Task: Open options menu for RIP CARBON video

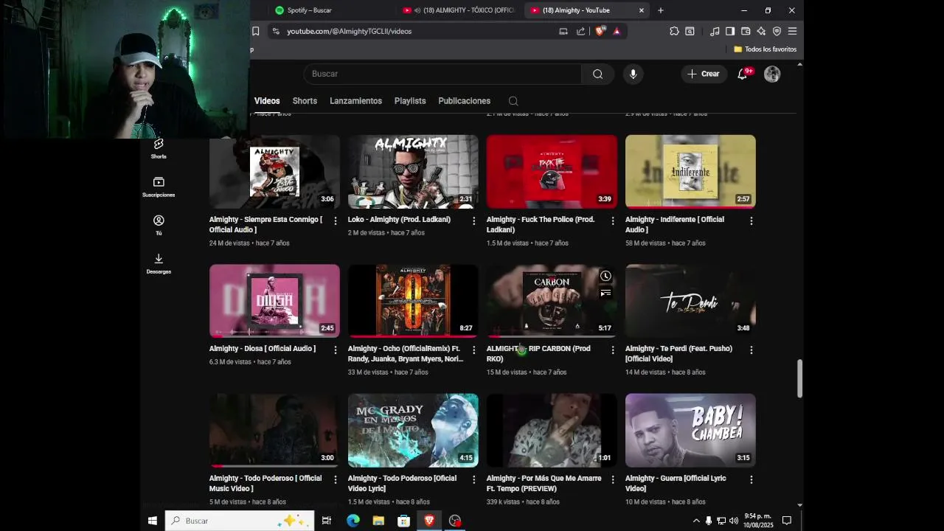Action: [612, 350]
